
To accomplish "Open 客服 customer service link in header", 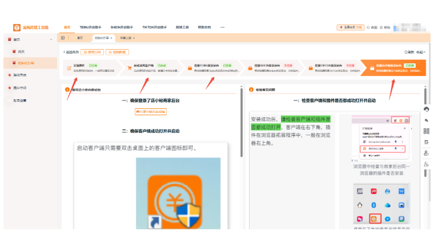I will pyautogui.click(x=372, y=27).
